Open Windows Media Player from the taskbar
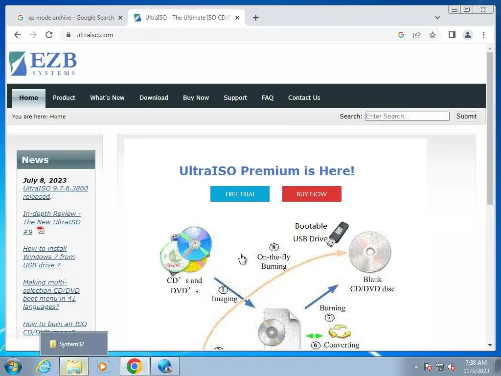Screen dimensions: 501x376 point(104,366)
